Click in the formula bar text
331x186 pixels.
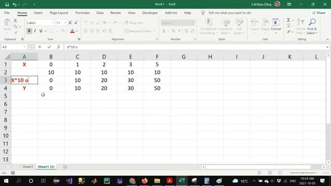click(x=72, y=47)
